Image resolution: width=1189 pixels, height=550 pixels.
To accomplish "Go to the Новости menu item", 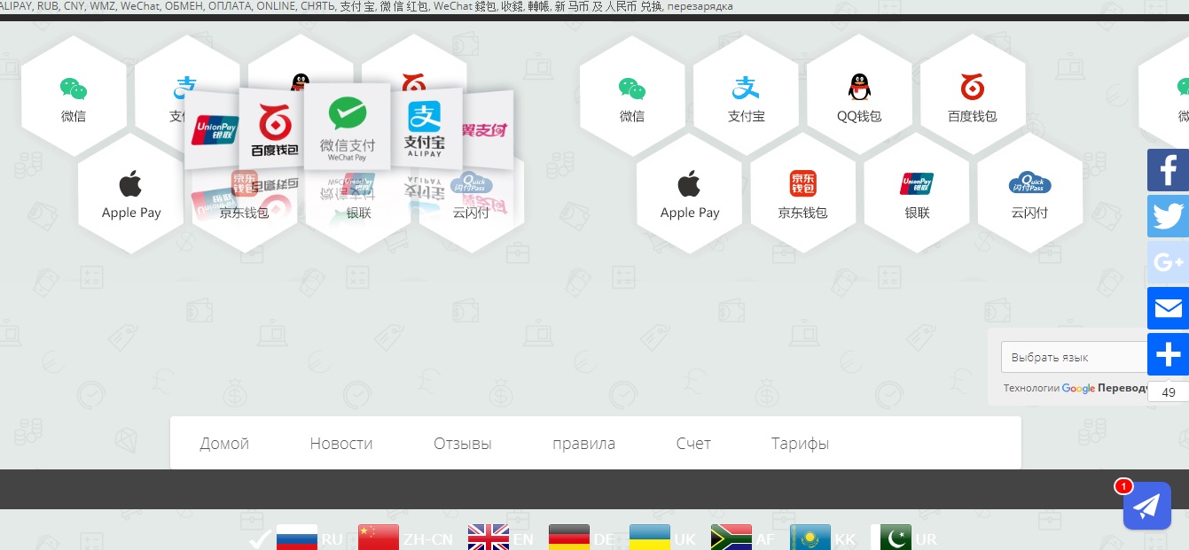I will click(341, 444).
